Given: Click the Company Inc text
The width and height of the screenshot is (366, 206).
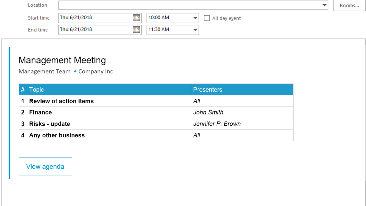Looking at the screenshot, I should (95, 71).
